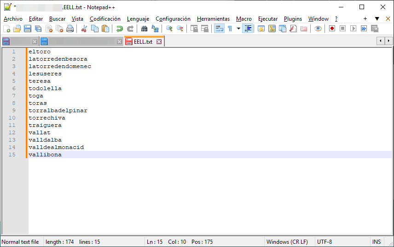Open the Plugins menu
394x247 pixels.
coord(293,19)
